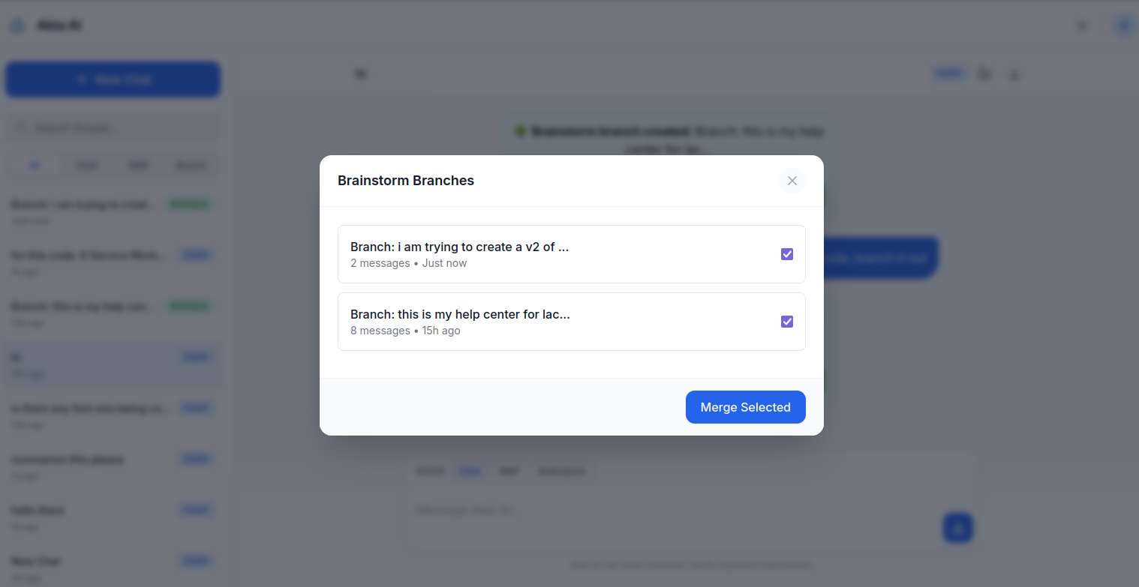This screenshot has height=587, width=1139.
Task: Open the user profile avatar top right
Action: [x=1122, y=25]
